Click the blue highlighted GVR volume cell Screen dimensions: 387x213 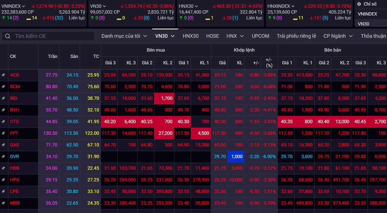pos(236,157)
